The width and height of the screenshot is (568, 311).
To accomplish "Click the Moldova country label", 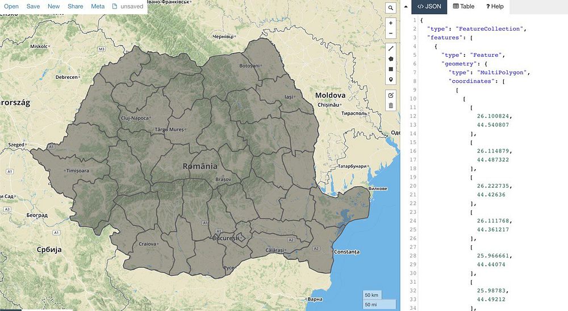I will 331,95.
